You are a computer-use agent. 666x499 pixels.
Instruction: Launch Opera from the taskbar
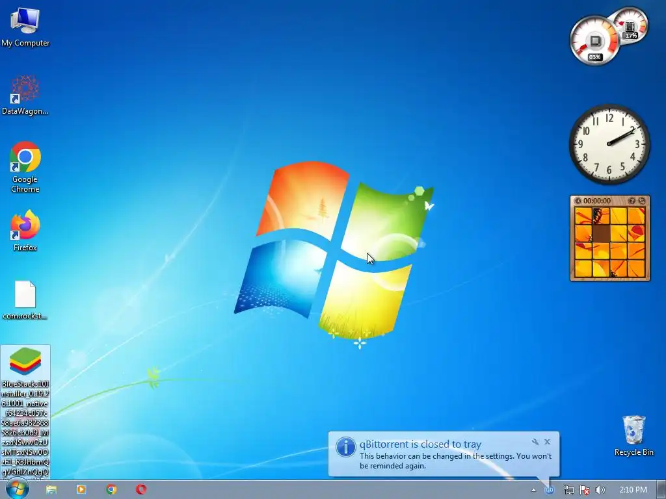click(141, 490)
